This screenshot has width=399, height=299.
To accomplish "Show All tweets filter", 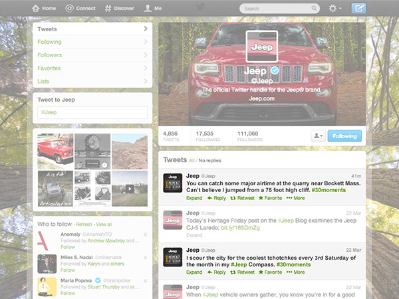I will 192,160.
